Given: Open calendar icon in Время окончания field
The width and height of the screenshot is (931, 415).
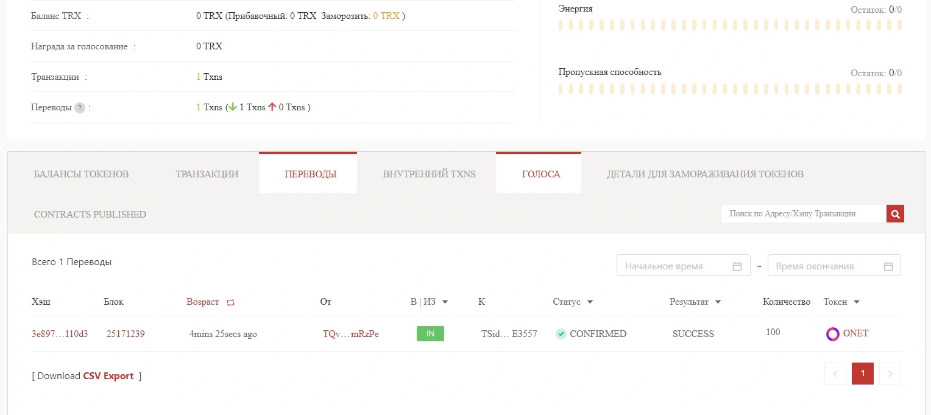Looking at the screenshot, I should [888, 266].
